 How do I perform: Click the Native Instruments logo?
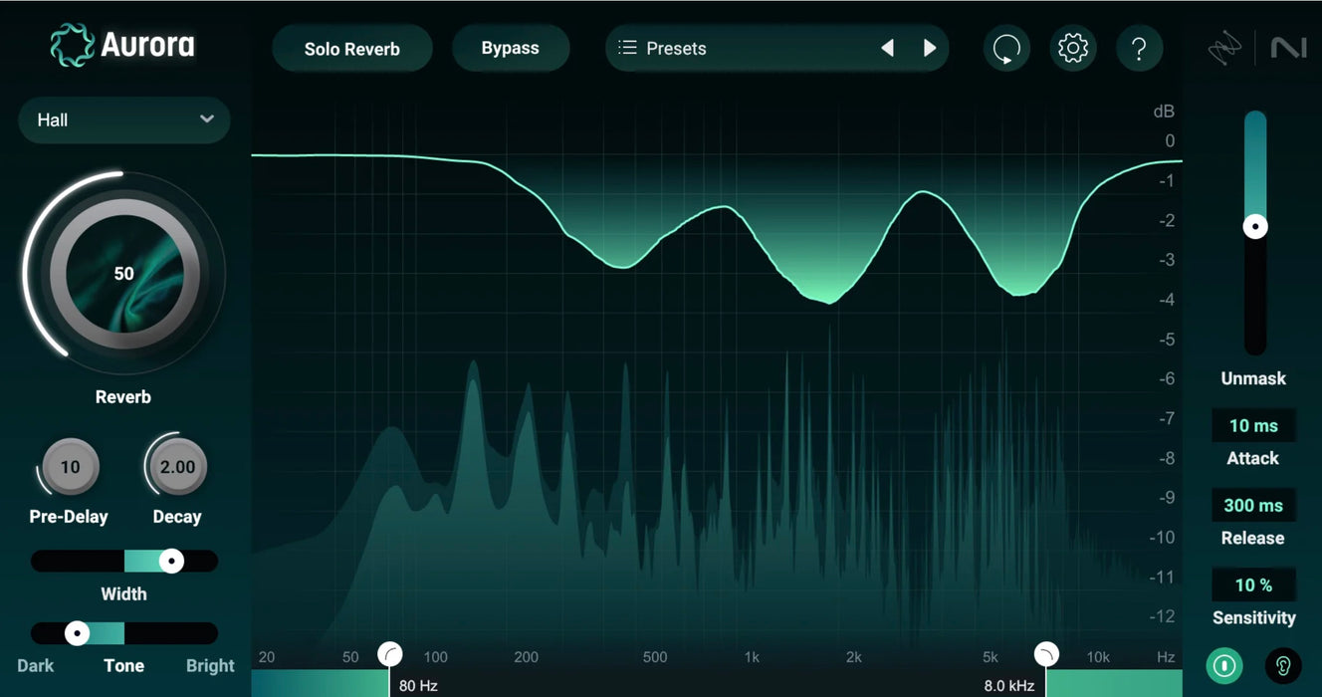[x=1289, y=47]
